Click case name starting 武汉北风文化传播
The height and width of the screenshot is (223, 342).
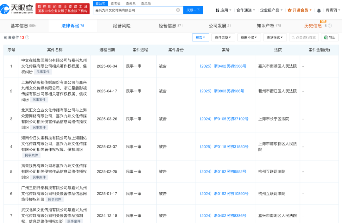click(x=54, y=216)
